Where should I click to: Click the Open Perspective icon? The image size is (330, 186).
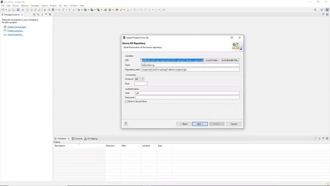point(322,10)
